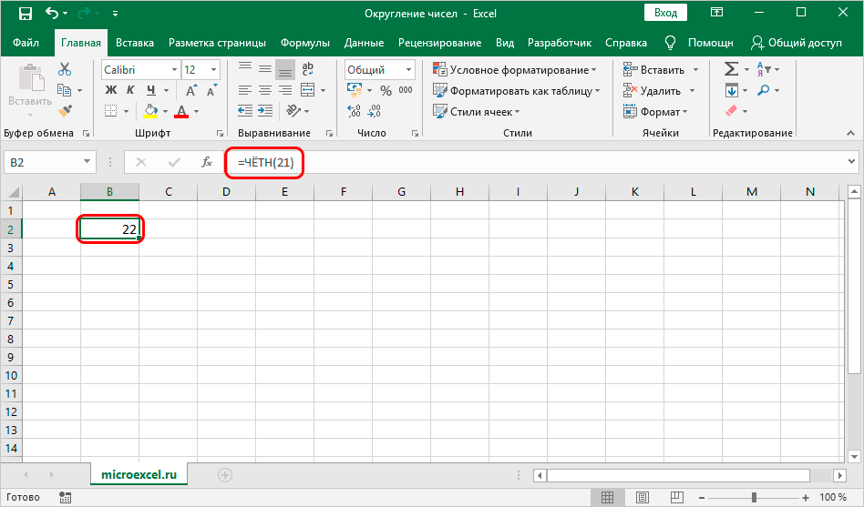The width and height of the screenshot is (864, 507).
Task: Click the Cut scissors icon
Action: [x=65, y=70]
